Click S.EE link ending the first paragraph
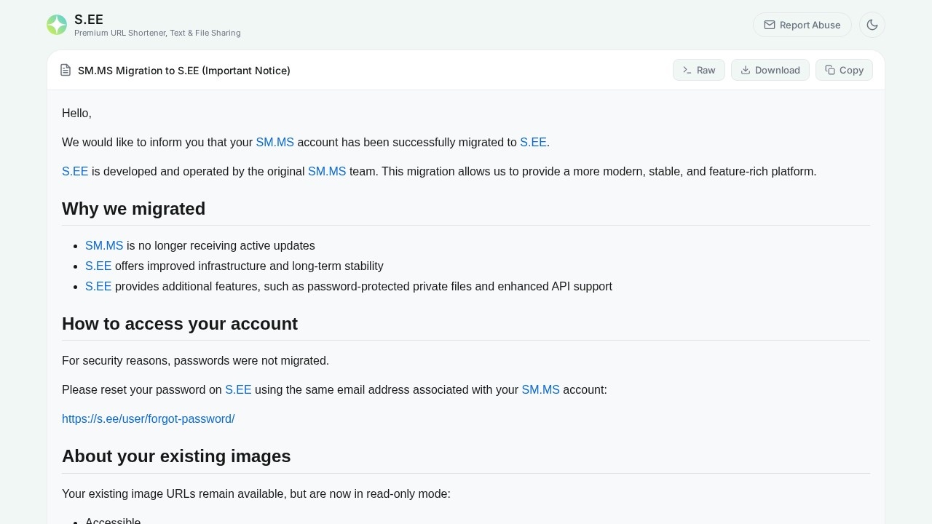This screenshot has height=524, width=932. pyautogui.click(x=532, y=143)
